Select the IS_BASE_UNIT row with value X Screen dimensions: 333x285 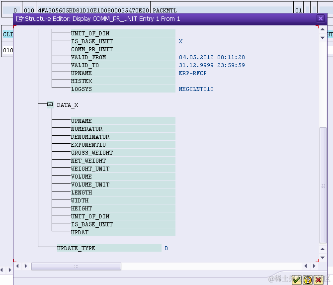pos(123,41)
